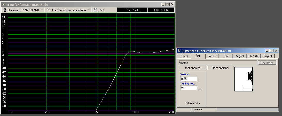This screenshot has width=282, height=116.
Task: Click the Front chamber button
Action: [220, 68]
